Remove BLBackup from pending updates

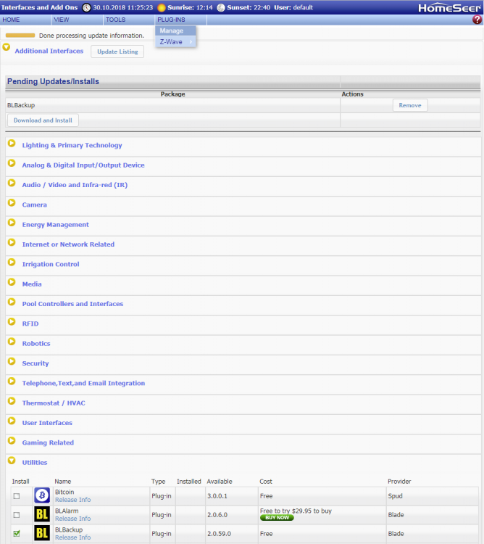[410, 105]
